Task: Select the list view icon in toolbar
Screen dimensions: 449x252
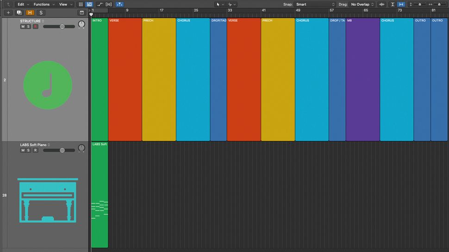Action: 89,4
